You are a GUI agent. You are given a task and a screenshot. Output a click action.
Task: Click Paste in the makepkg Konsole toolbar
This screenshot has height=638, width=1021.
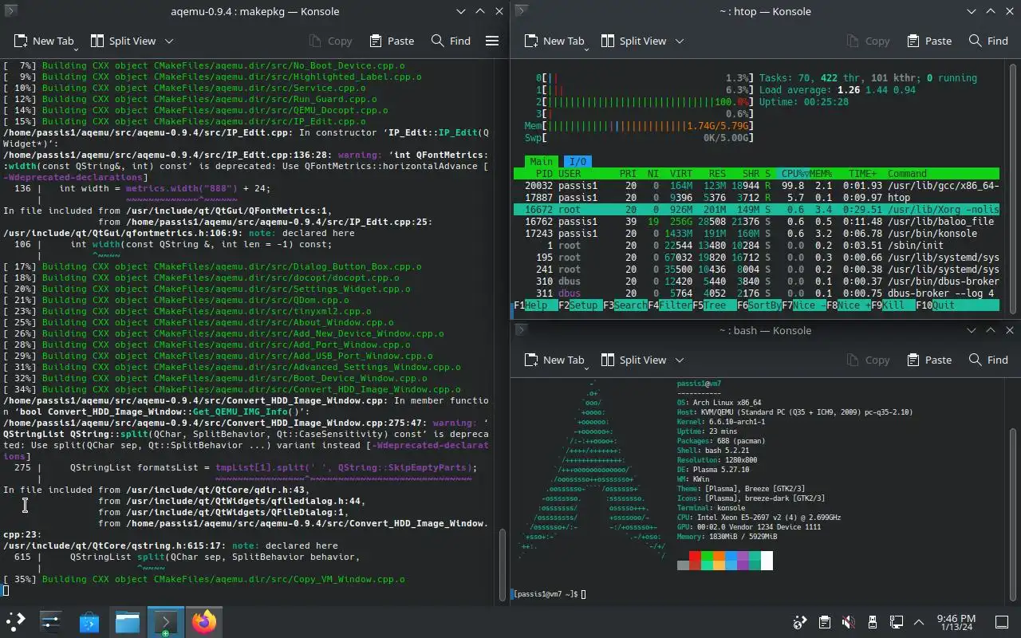point(392,41)
